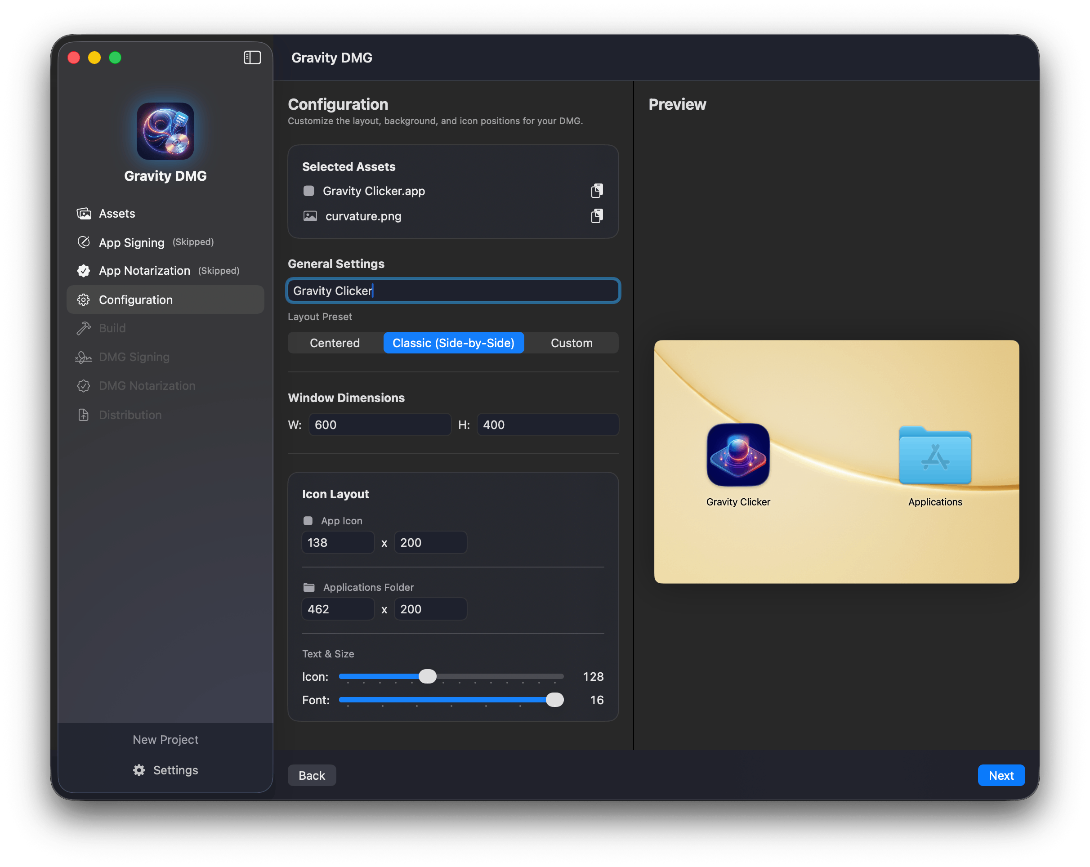The height and width of the screenshot is (867, 1090).
Task: Select the Classic (Side-by-Side) preset
Action: (453, 343)
